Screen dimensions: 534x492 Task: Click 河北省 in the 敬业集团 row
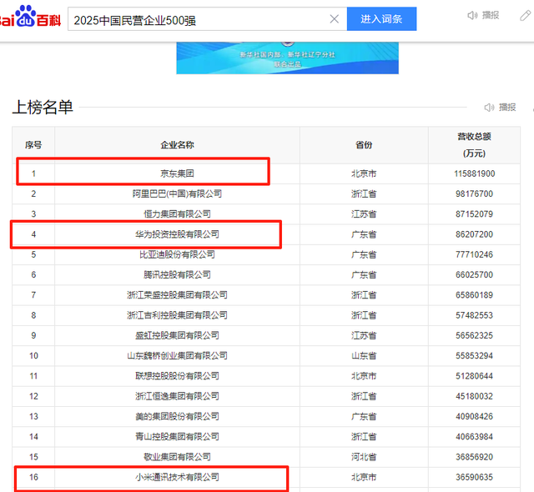tap(364, 457)
